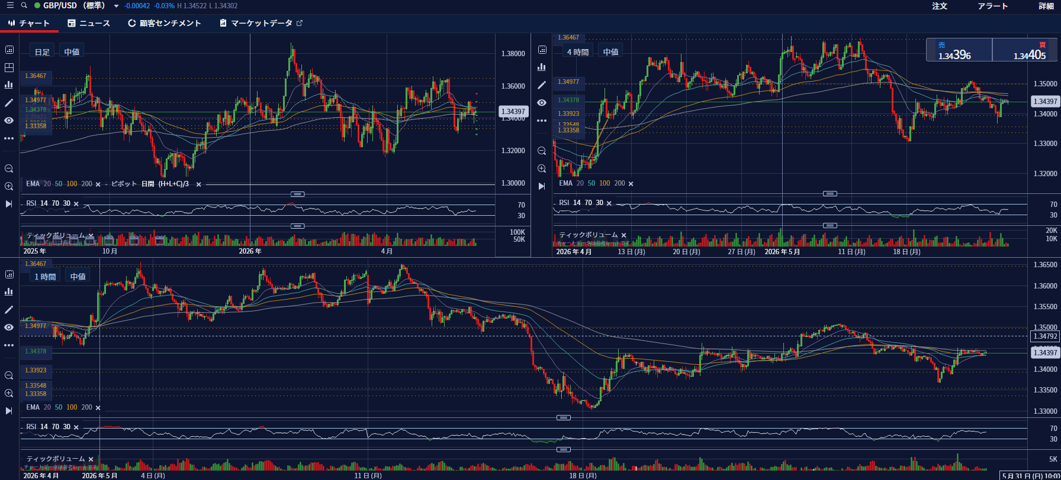
Task: Open chart type icon in the 1-hour chart
Action: (9, 291)
